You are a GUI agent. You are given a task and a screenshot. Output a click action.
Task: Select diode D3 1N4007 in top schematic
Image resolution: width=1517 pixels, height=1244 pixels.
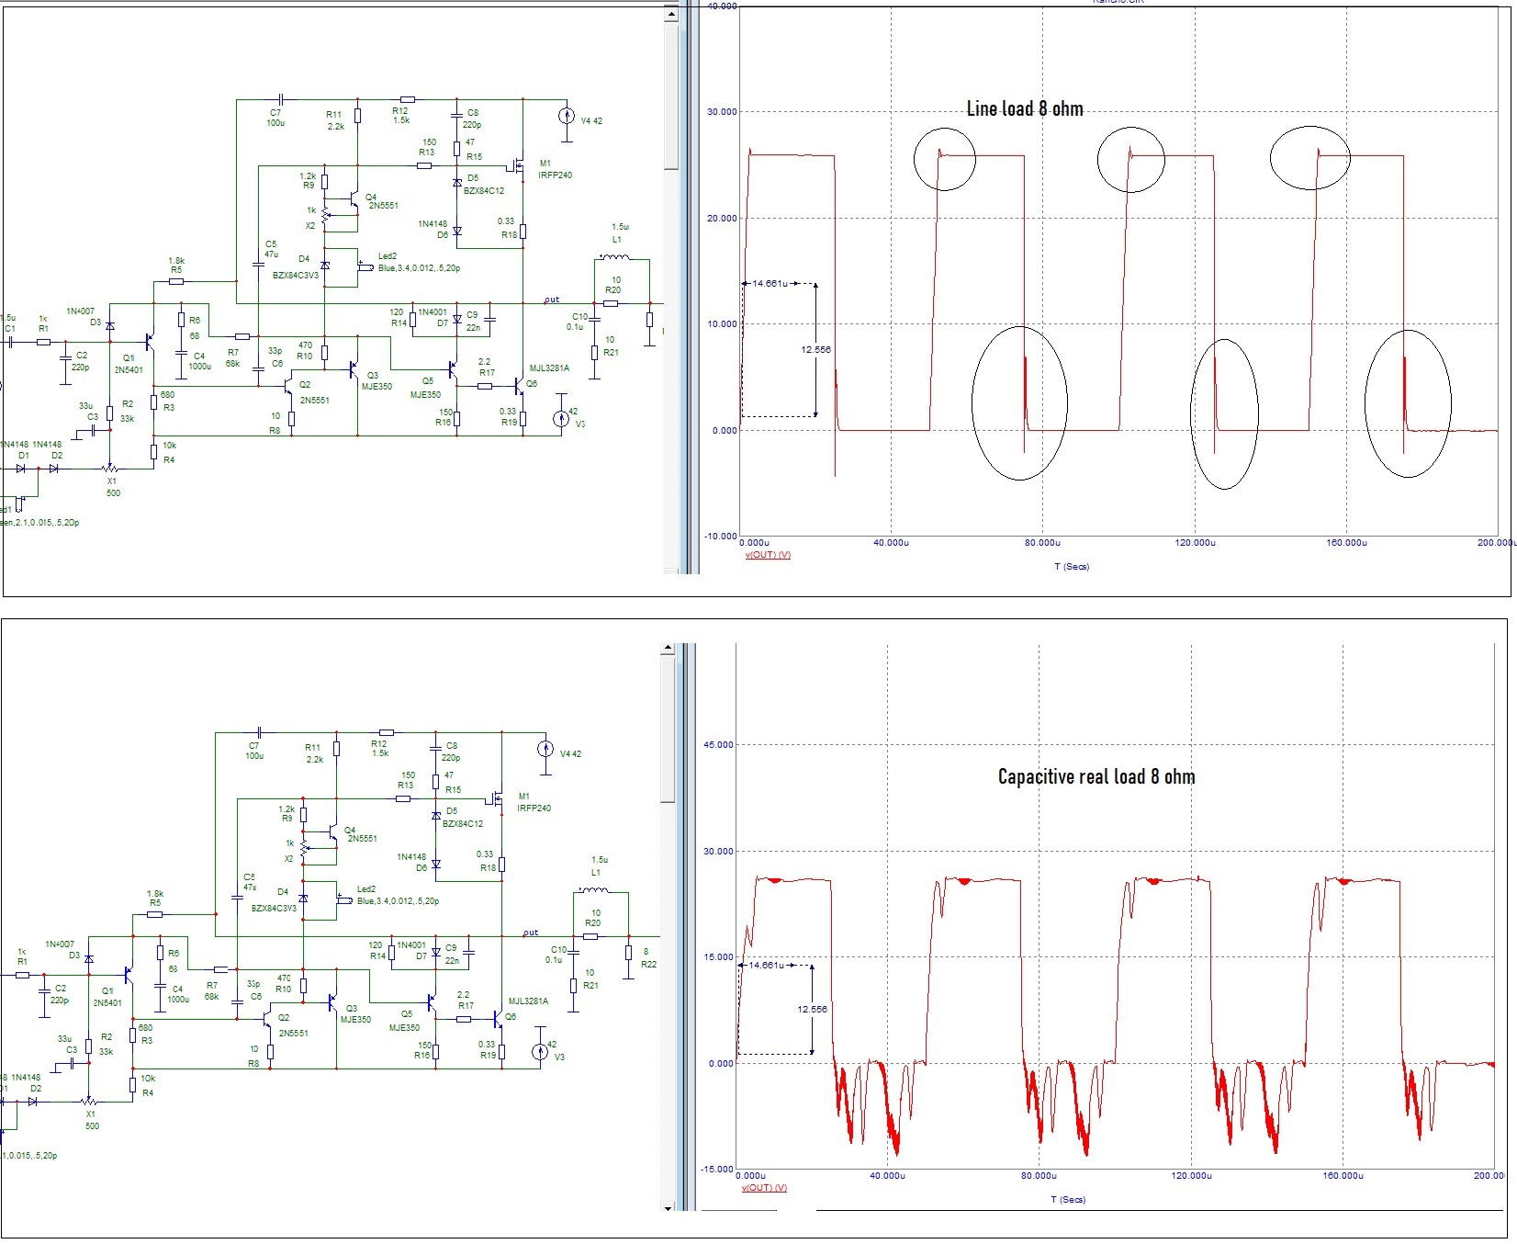coord(110,326)
